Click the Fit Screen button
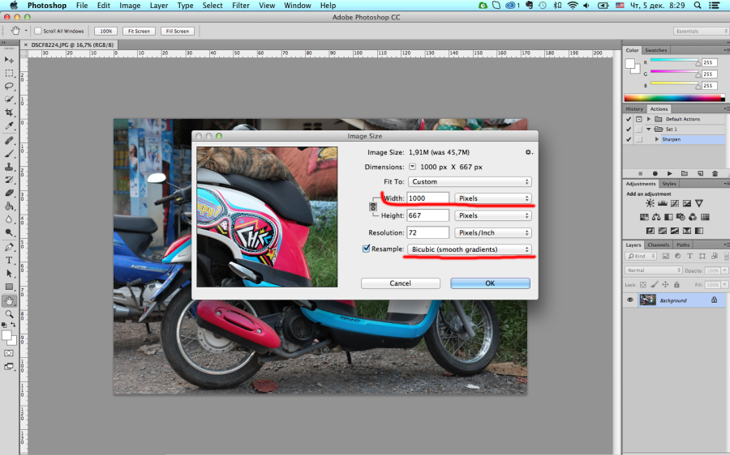730x455 pixels. click(x=140, y=31)
